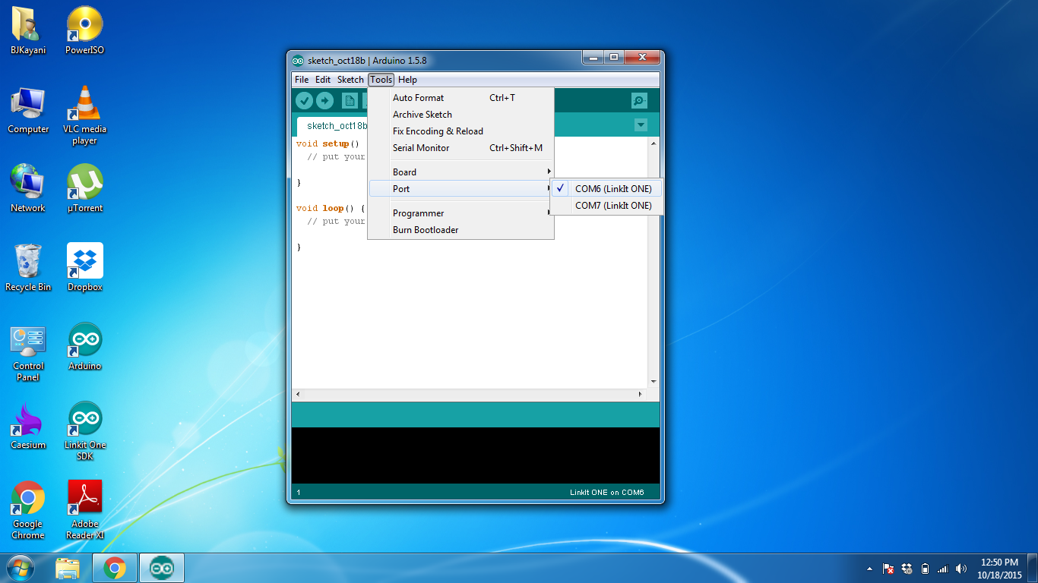This screenshot has height=583, width=1038.
Task: Switch to Arduino in taskbar
Action: tap(161, 568)
